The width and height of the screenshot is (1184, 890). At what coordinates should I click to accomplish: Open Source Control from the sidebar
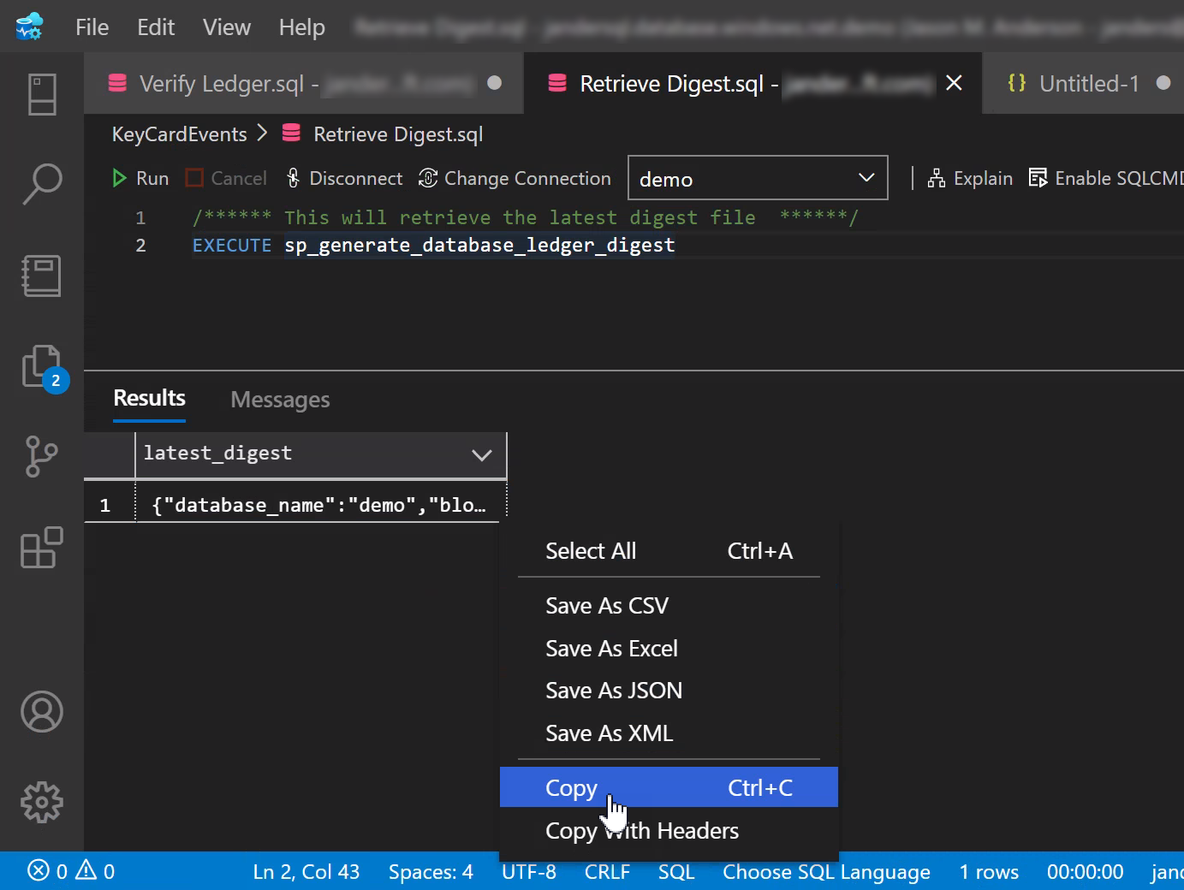(40, 456)
